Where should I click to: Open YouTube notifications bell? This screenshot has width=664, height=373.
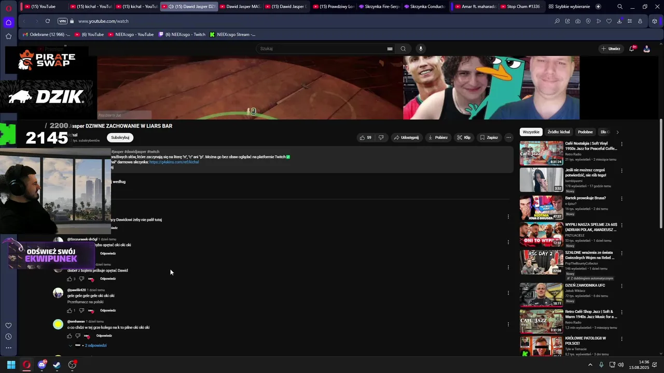pyautogui.click(x=632, y=49)
